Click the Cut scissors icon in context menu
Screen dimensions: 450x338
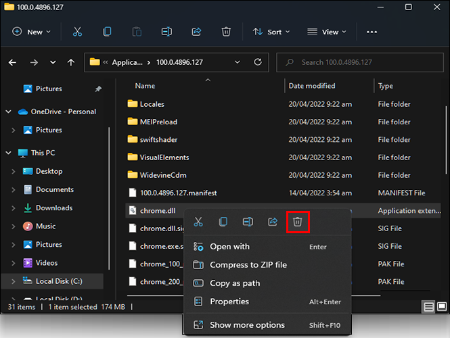pyautogui.click(x=198, y=222)
